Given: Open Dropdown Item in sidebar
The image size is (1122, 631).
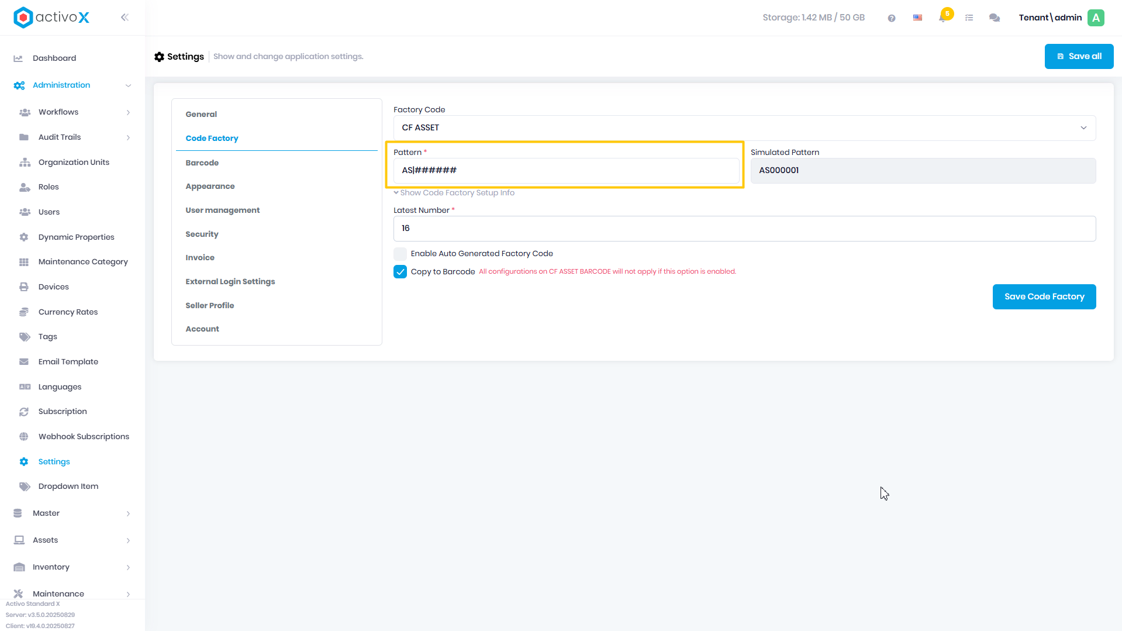Looking at the screenshot, I should 68,487.
